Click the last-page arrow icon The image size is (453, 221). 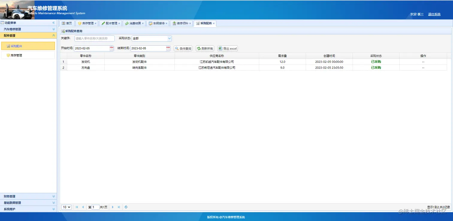coord(119,207)
